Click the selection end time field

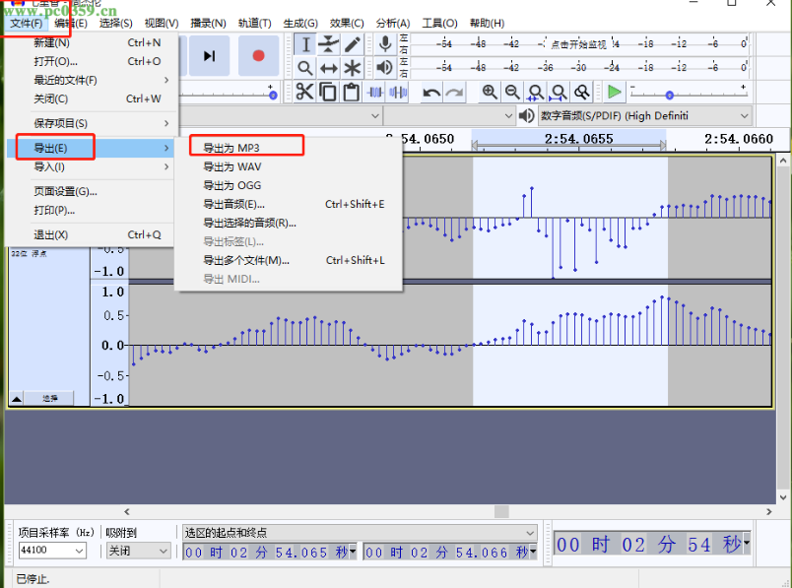449,552
